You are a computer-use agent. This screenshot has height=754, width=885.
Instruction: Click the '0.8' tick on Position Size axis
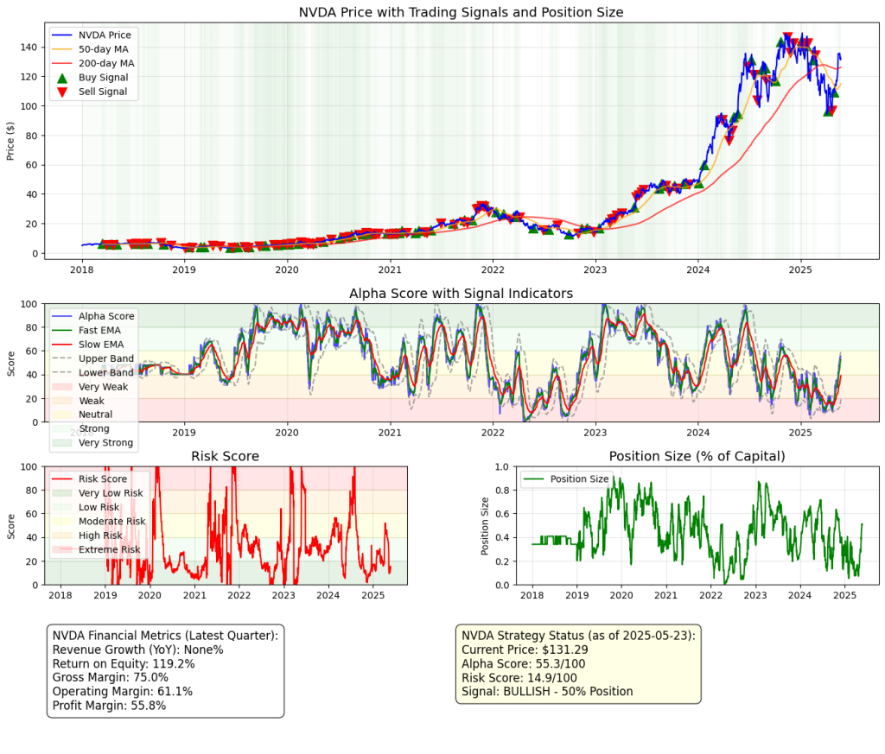pos(502,491)
